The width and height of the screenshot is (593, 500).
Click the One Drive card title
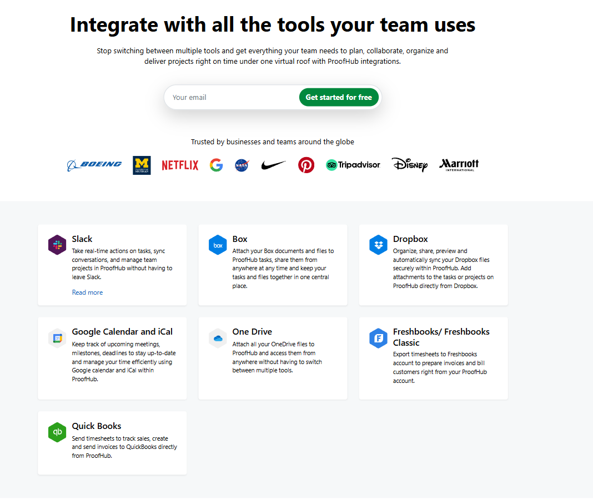pyautogui.click(x=252, y=332)
